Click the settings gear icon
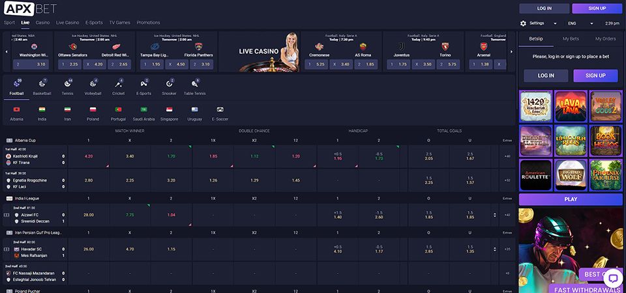This screenshot has width=626, height=293. pos(523,23)
